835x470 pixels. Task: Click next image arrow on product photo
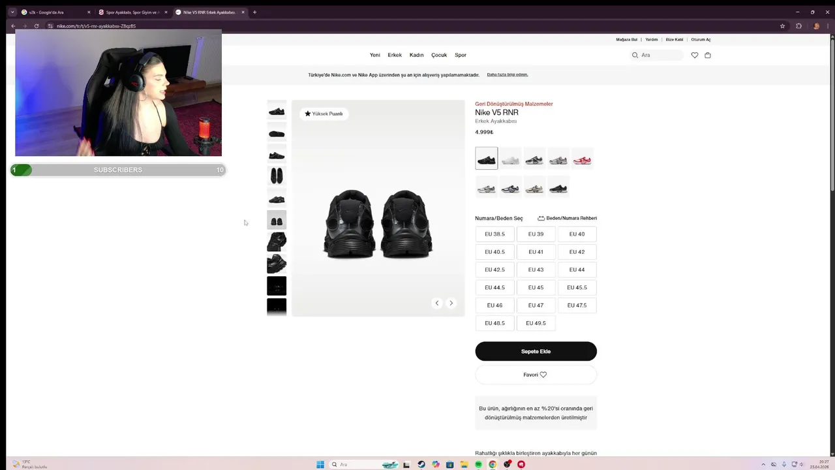(451, 303)
